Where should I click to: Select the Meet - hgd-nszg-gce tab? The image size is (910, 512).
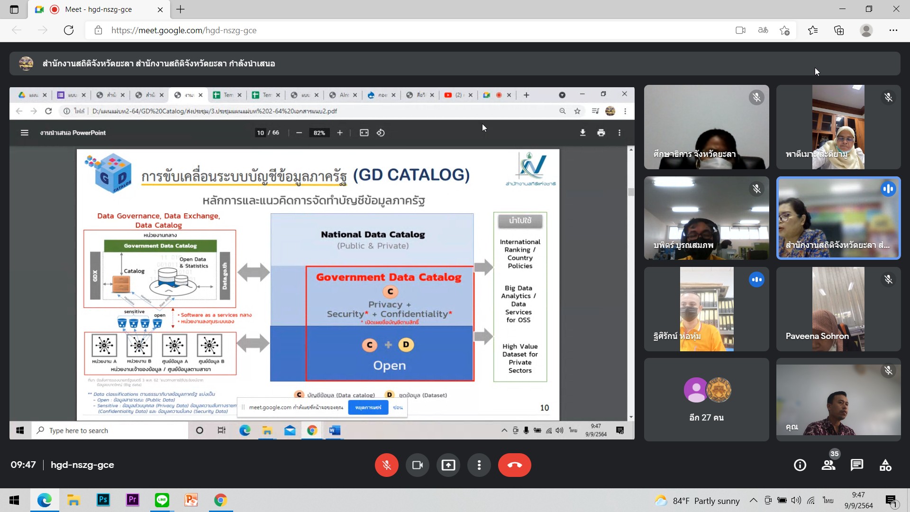pos(99,9)
